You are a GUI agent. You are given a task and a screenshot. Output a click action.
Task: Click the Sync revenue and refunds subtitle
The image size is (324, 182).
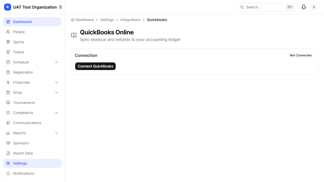(x=130, y=39)
